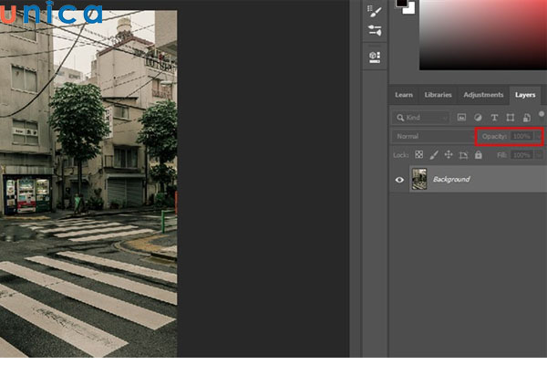This screenshot has width=547, height=365.
Task: Click the Opacity label
Action: coord(494,136)
